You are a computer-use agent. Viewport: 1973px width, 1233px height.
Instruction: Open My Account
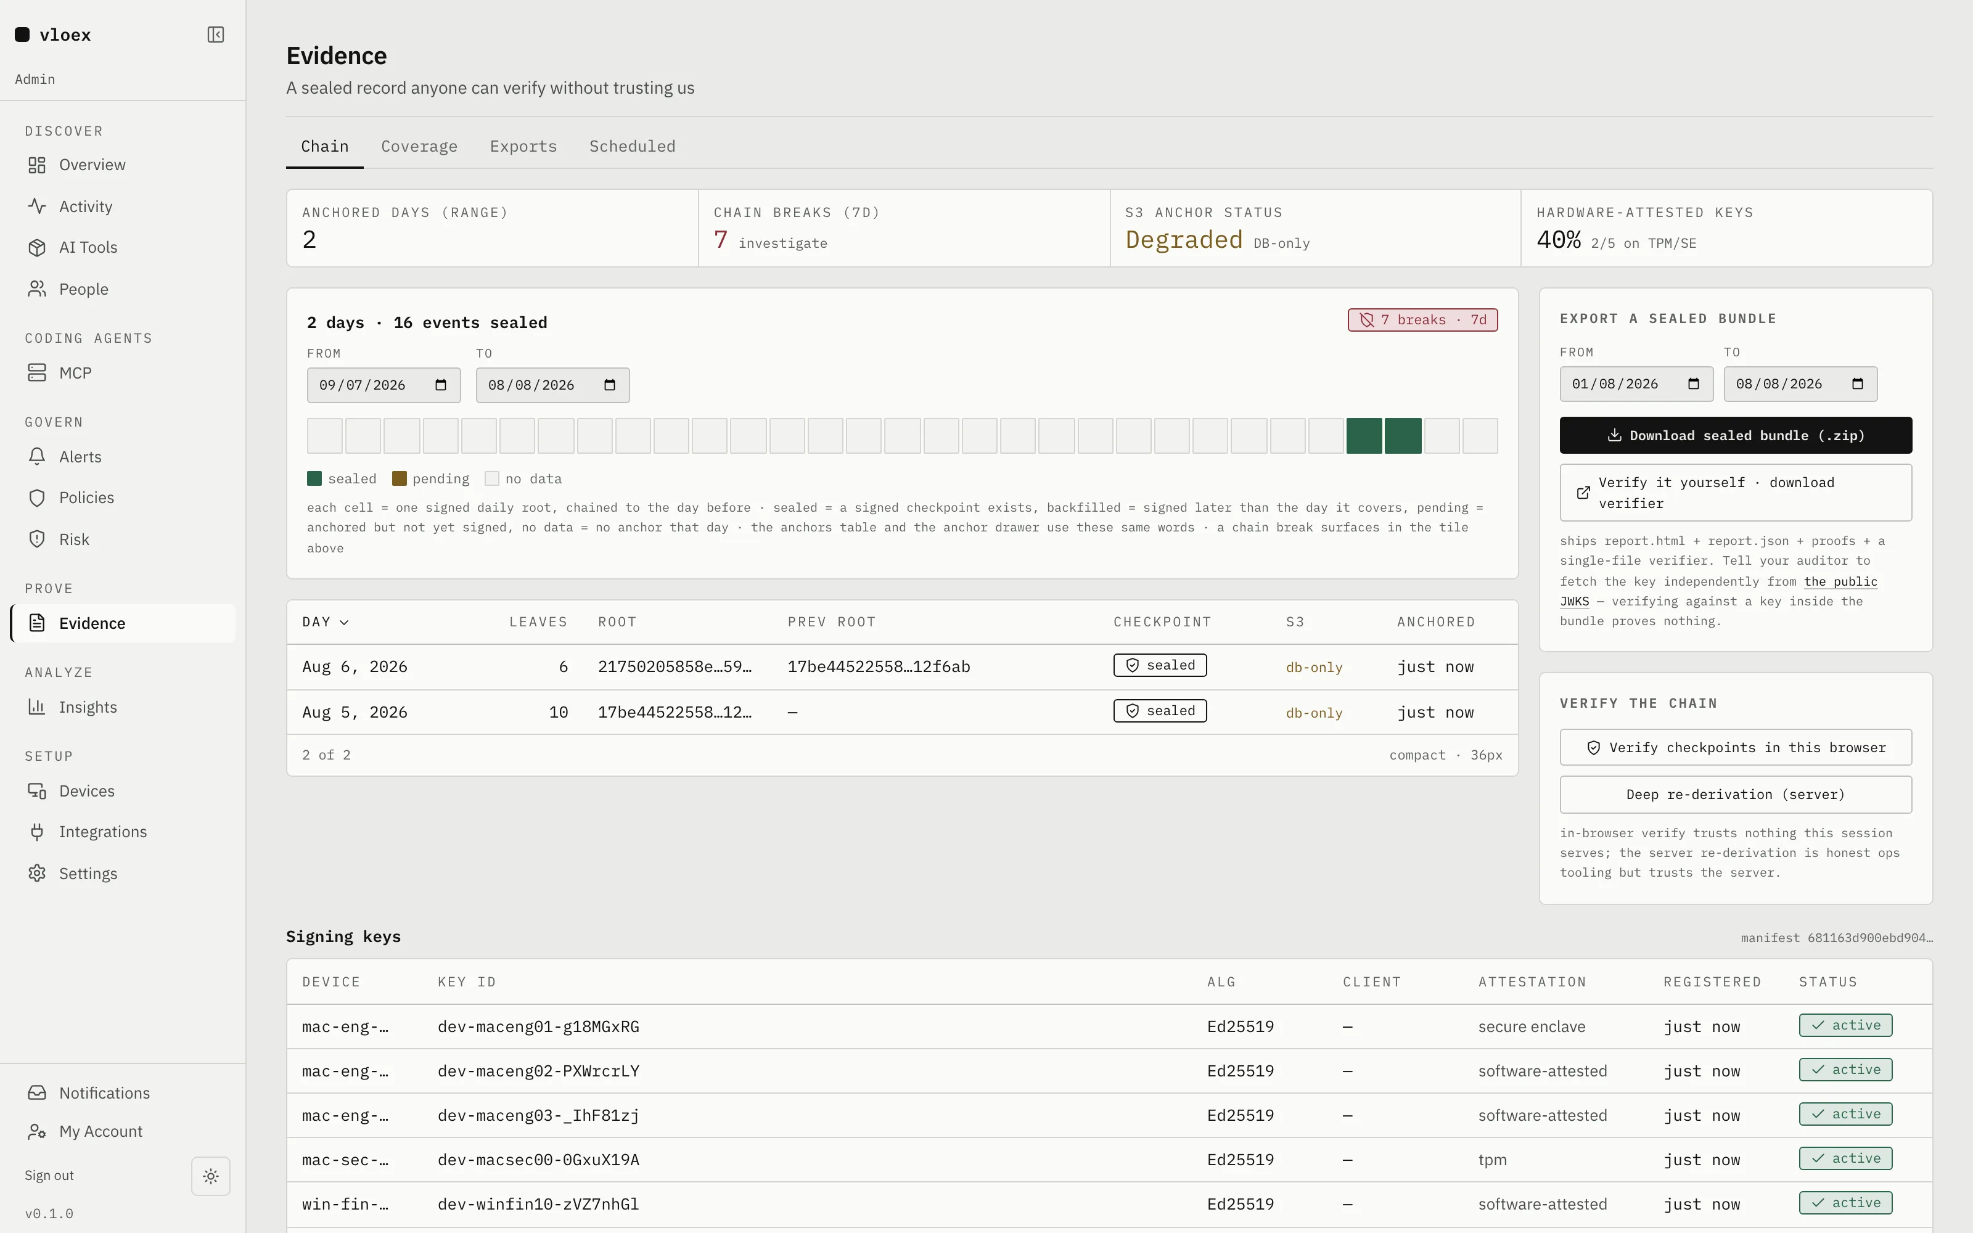123,1131
